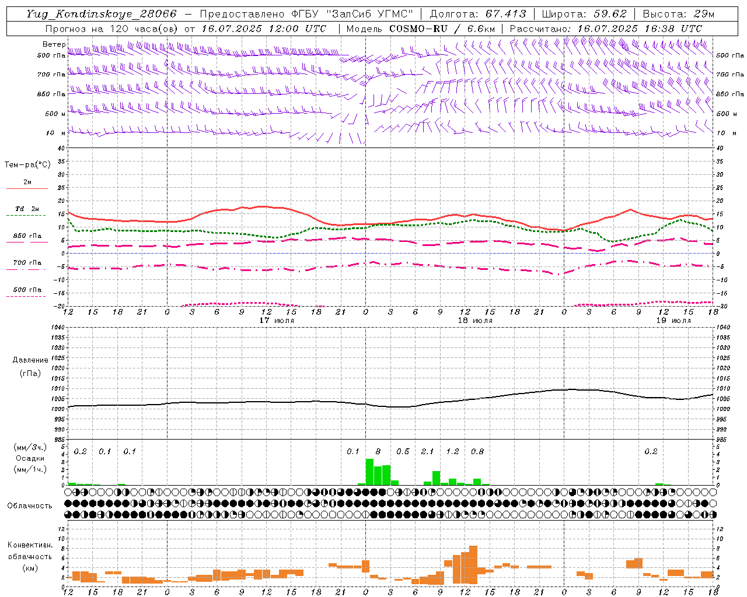The image size is (747, 597).
Task: Click the 'Широта: 59.62' header value
Action: coord(584,14)
